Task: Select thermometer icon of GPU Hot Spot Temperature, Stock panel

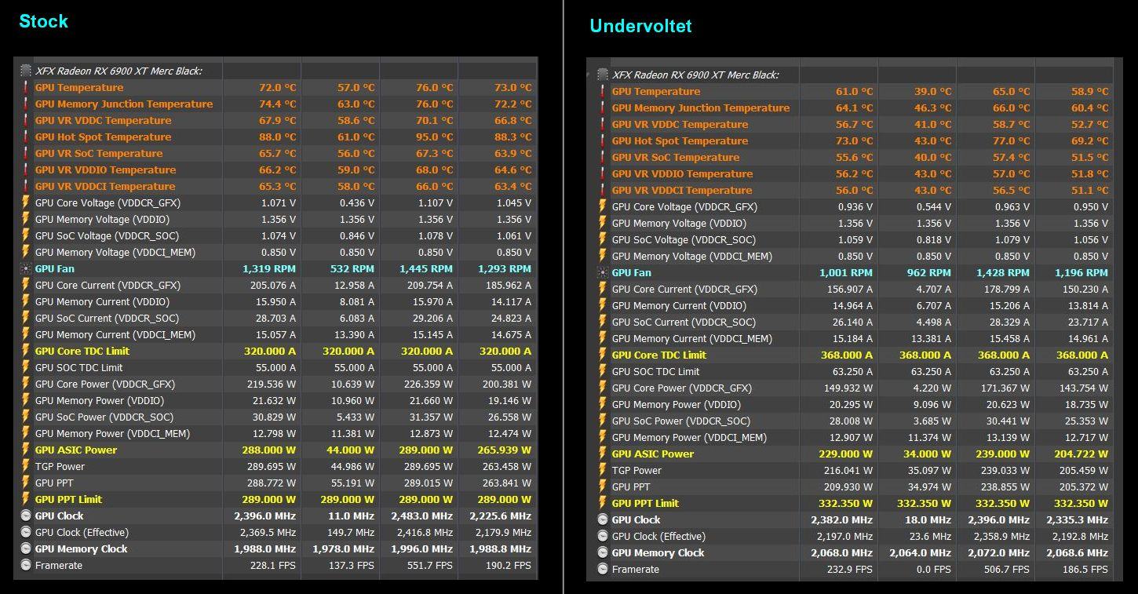Action: 26,137
